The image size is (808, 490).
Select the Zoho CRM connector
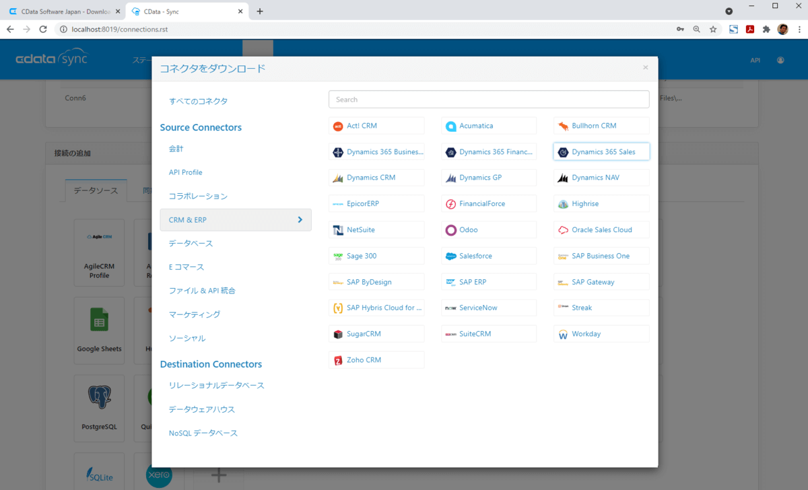376,360
